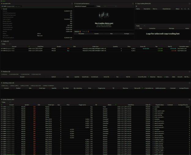Image resolution: width=191 pixels, height=155 pixels.
Task: Click the Close Positive positions button
Action: pos(25,74)
